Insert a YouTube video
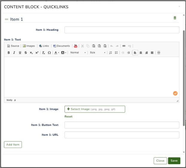Viewport: 186px width, 168px height. click(x=75, y=46)
